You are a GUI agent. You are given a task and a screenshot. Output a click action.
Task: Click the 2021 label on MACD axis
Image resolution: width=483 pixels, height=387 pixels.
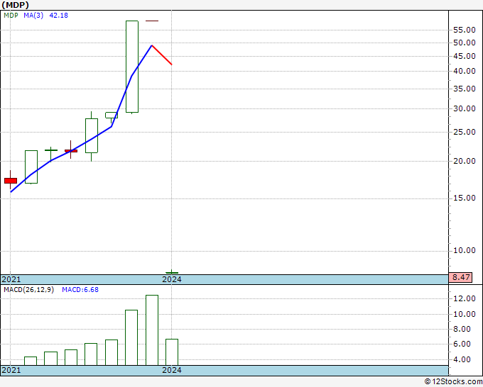11,370
